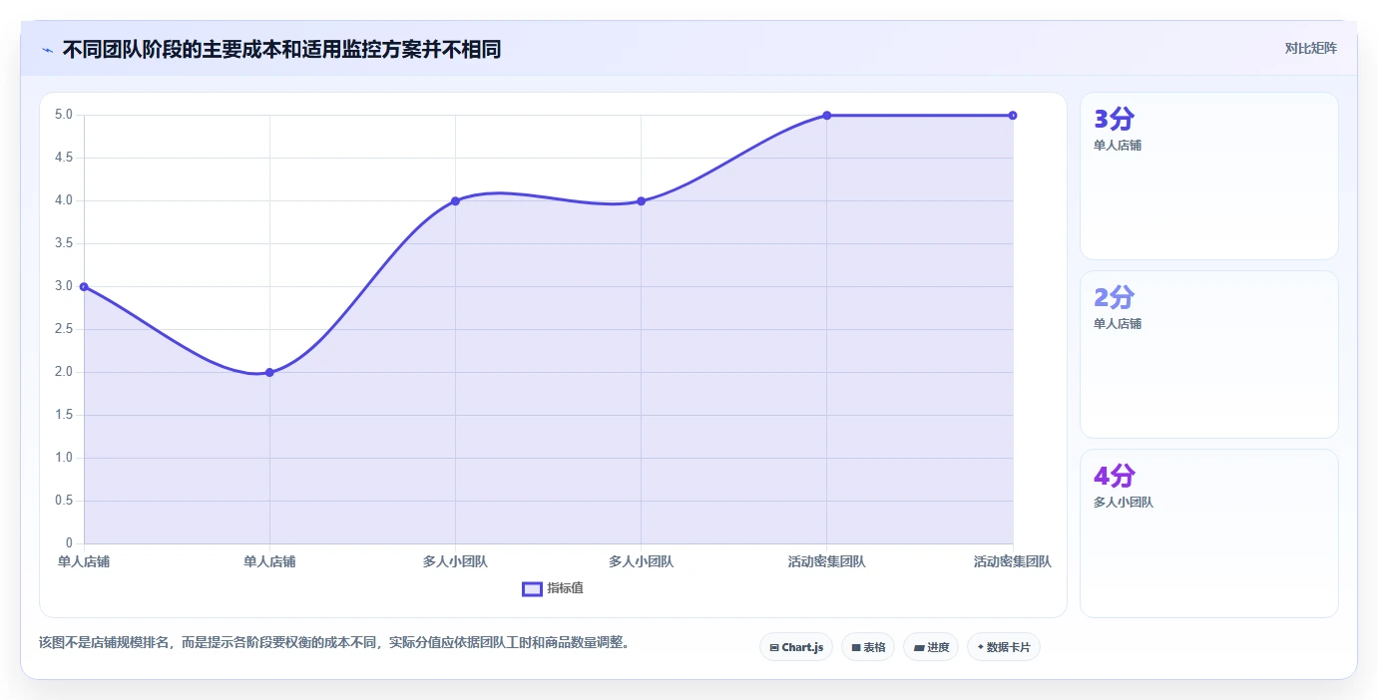Toggle the 指标值 legend label
1378x700 pixels.
click(x=565, y=588)
